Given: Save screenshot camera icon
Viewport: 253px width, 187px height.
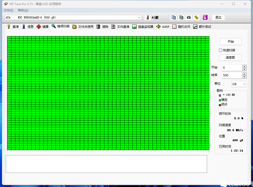Looking at the screenshot, I should [x=189, y=17].
